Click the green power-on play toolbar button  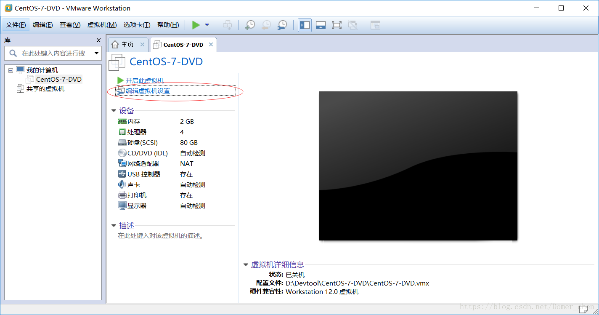[x=196, y=25]
